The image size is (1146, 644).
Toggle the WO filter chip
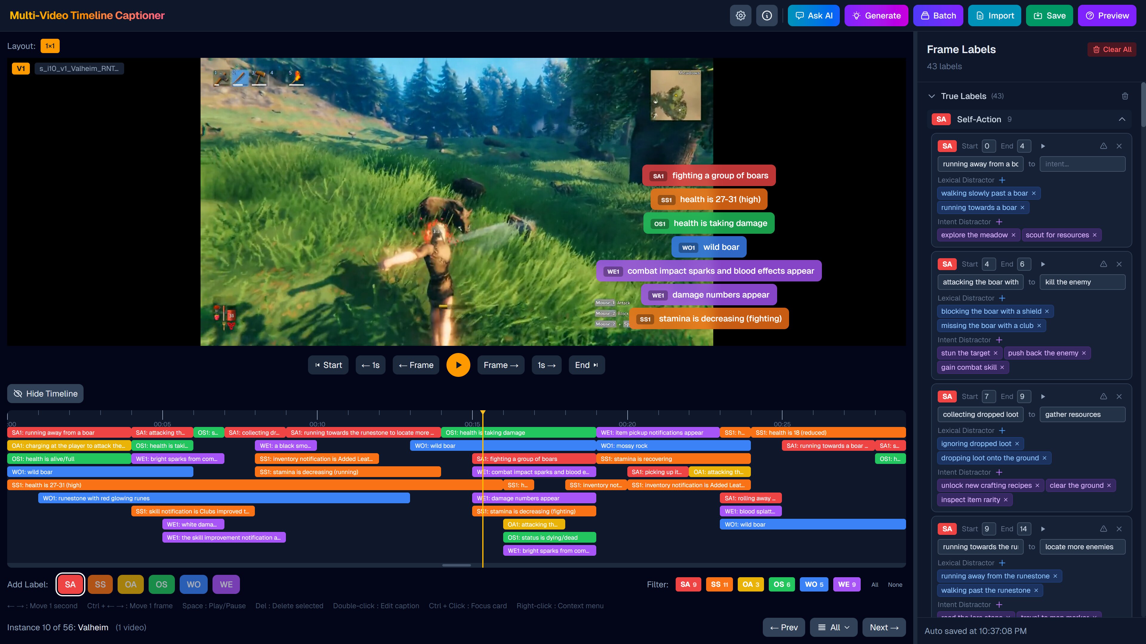click(x=814, y=584)
